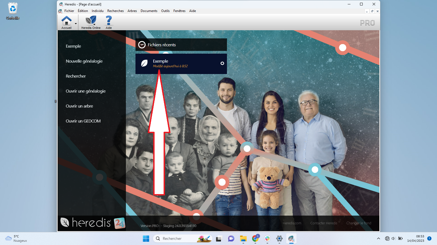Image resolution: width=437 pixels, height=245 pixels.
Task: Open the Chat app in taskbar
Action: [x=231, y=239]
